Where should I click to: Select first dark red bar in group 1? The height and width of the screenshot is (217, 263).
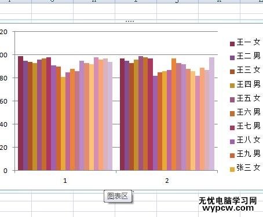pos(20,113)
